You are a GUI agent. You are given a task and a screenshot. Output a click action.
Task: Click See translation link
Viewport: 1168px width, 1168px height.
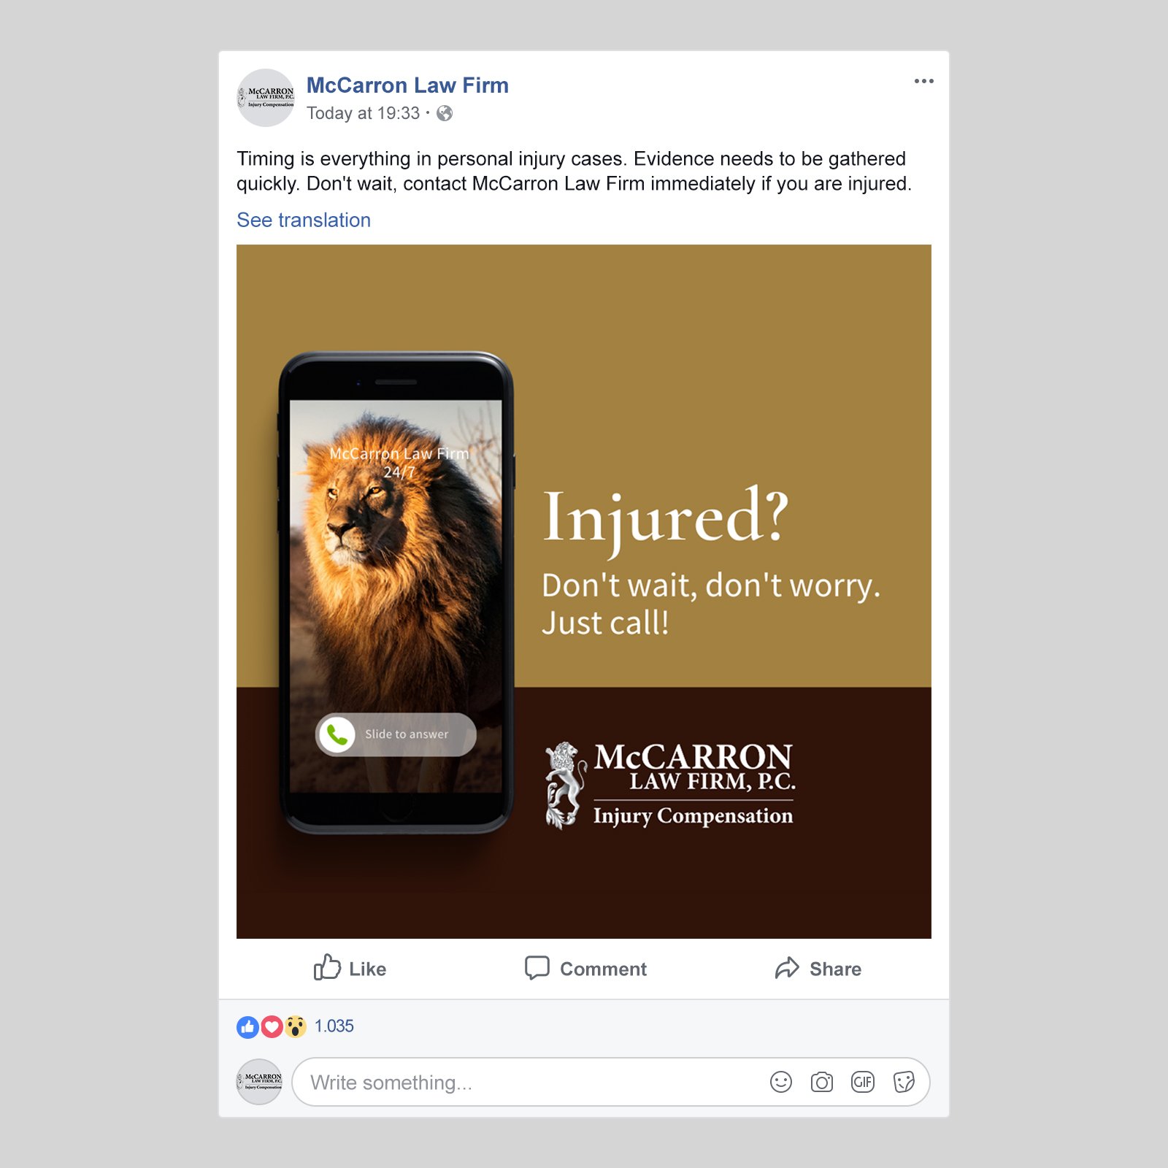304,220
